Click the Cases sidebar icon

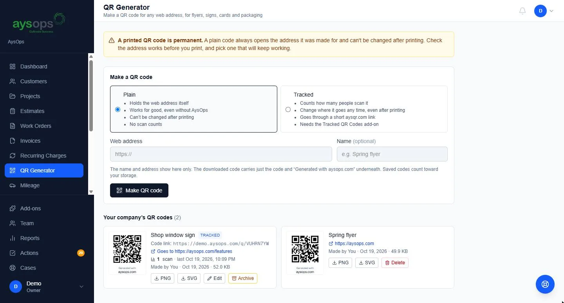13,268
